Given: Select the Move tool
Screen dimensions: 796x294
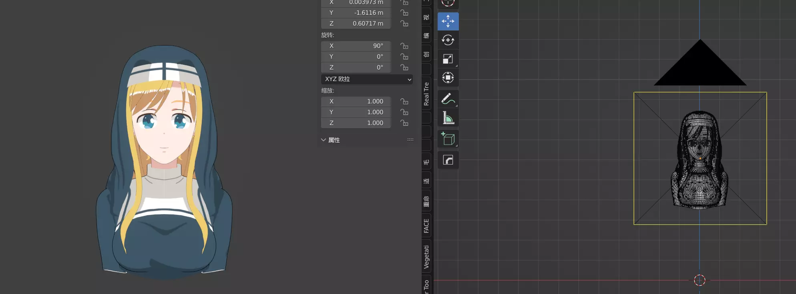Looking at the screenshot, I should click(448, 21).
